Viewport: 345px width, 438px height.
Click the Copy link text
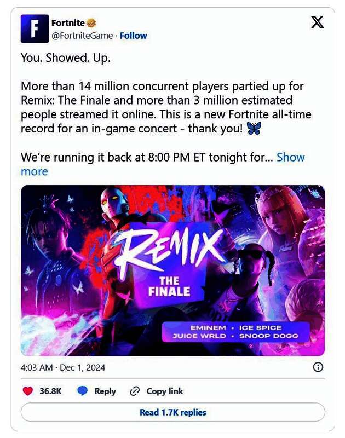point(165,391)
